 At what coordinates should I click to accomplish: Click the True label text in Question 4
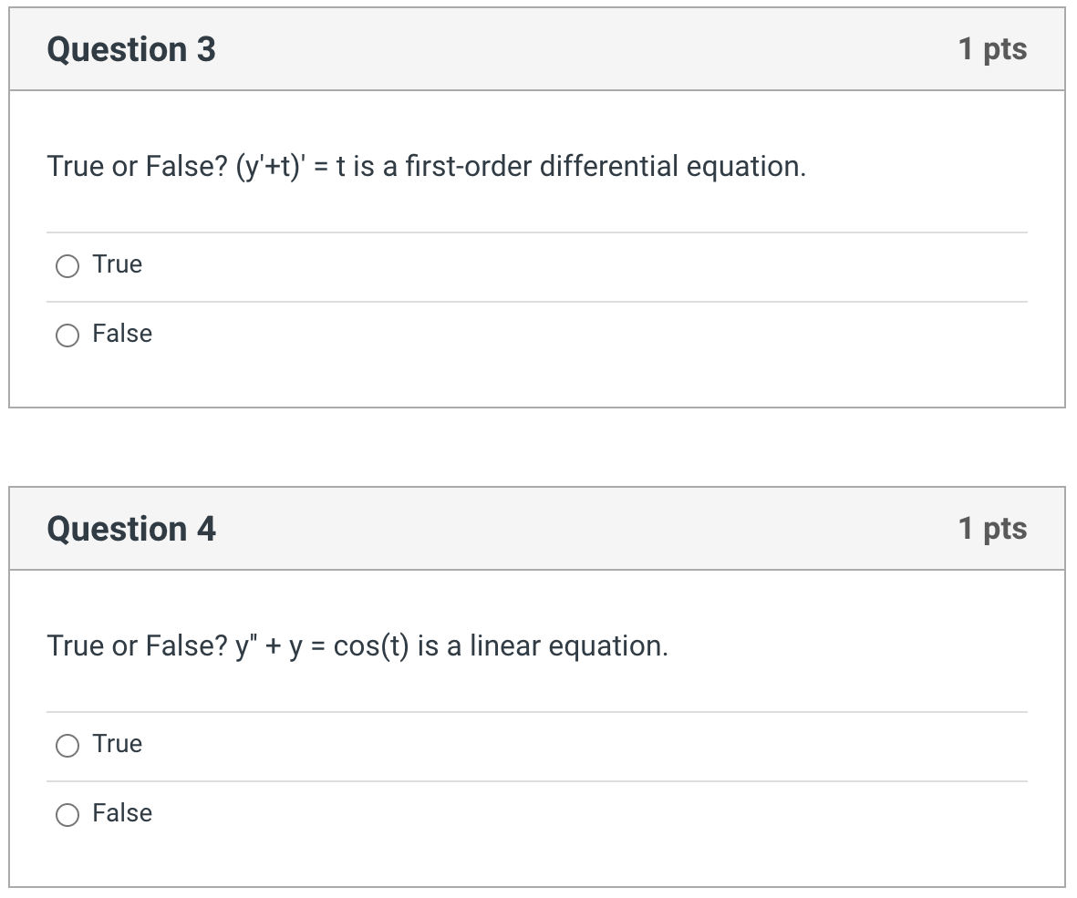coord(116,744)
